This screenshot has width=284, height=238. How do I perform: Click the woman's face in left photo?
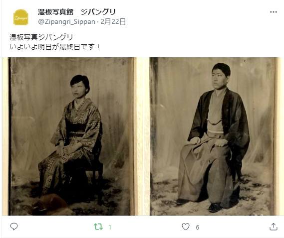click(x=79, y=89)
